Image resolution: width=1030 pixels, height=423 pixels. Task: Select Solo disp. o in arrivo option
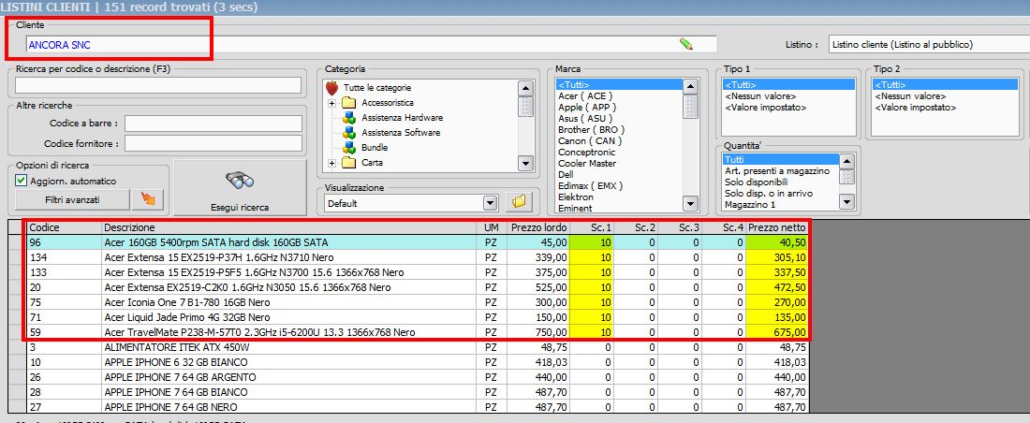coord(769,193)
